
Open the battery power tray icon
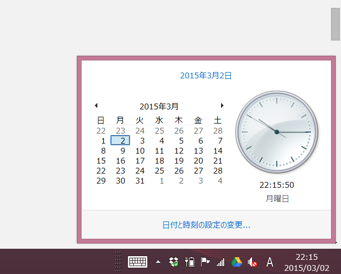(x=189, y=262)
